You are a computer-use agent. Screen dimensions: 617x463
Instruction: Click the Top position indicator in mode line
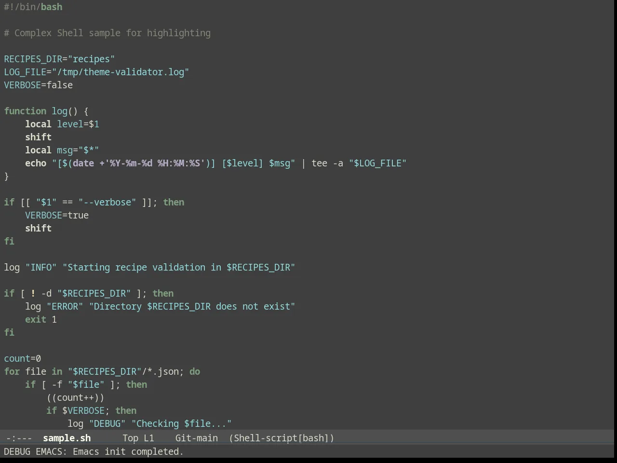[130, 438]
